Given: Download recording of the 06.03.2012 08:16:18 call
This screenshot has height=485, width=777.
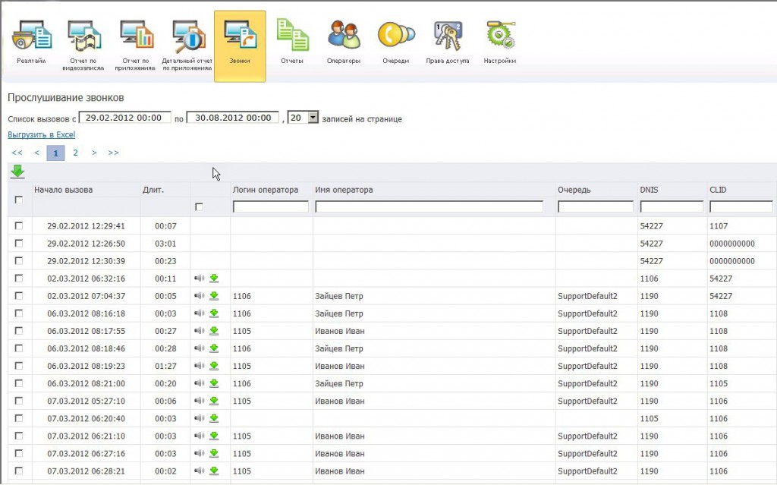Looking at the screenshot, I should (214, 313).
